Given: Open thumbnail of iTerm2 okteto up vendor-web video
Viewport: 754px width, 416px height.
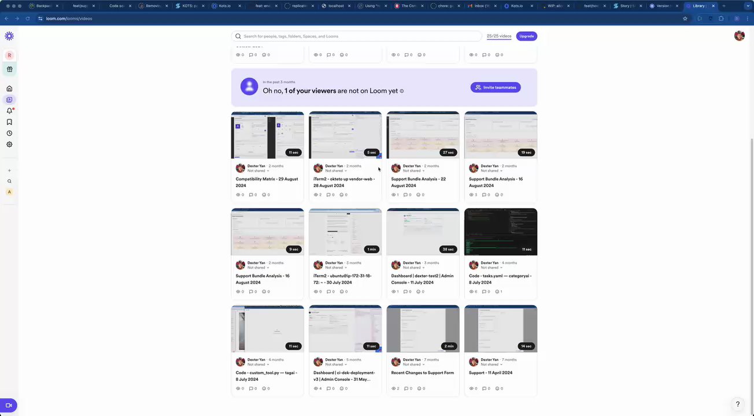Looking at the screenshot, I should pyautogui.click(x=345, y=135).
